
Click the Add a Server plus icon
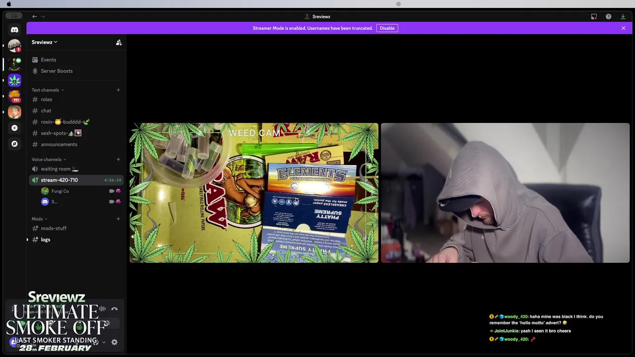tap(14, 128)
